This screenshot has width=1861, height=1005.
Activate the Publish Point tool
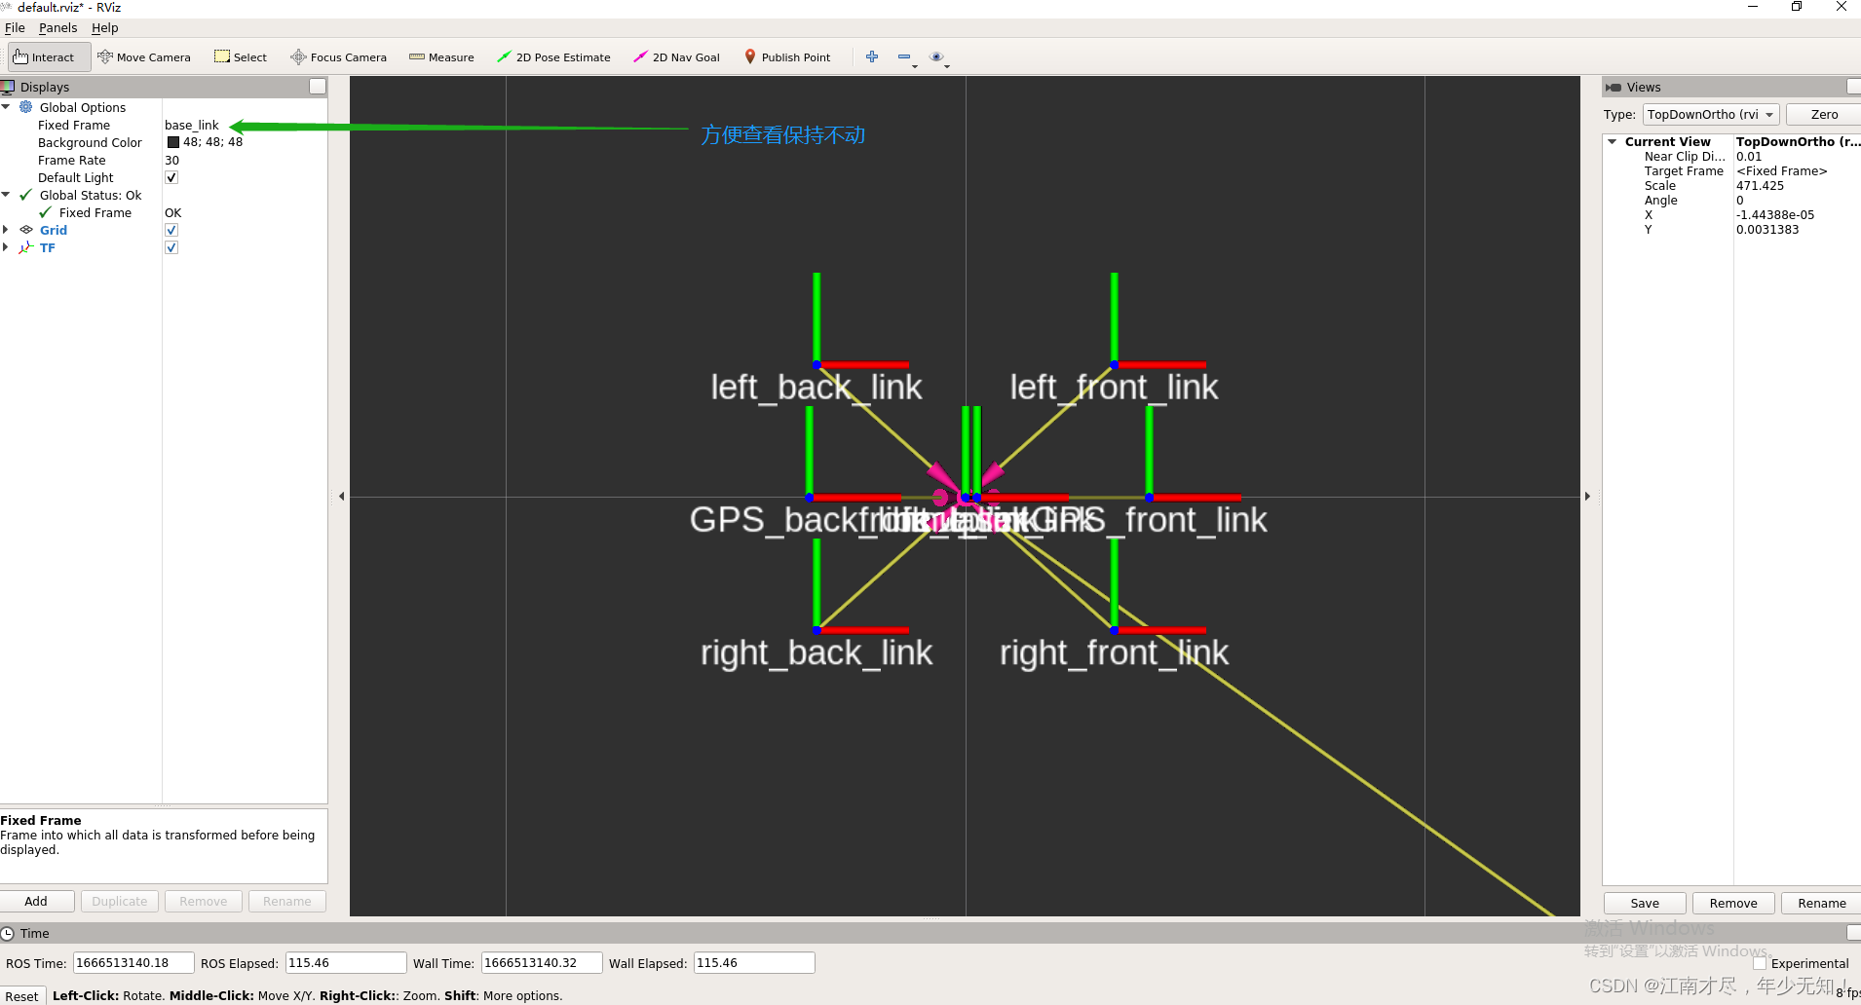coord(787,57)
